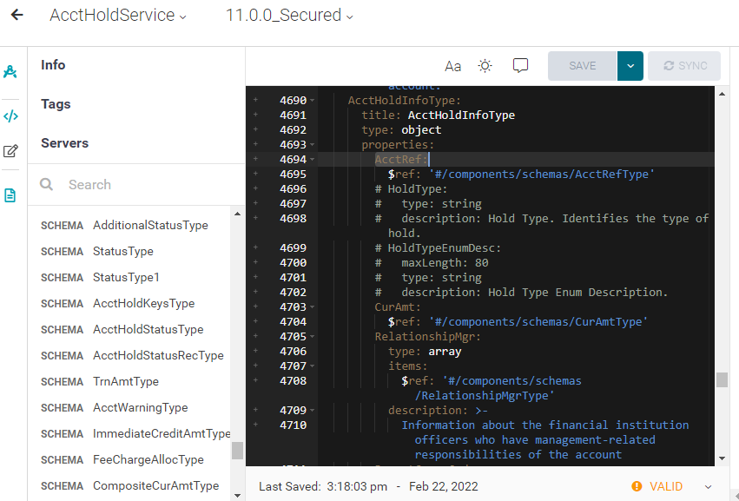
Task: Click the plus marker on line 4696
Action: [255, 188]
